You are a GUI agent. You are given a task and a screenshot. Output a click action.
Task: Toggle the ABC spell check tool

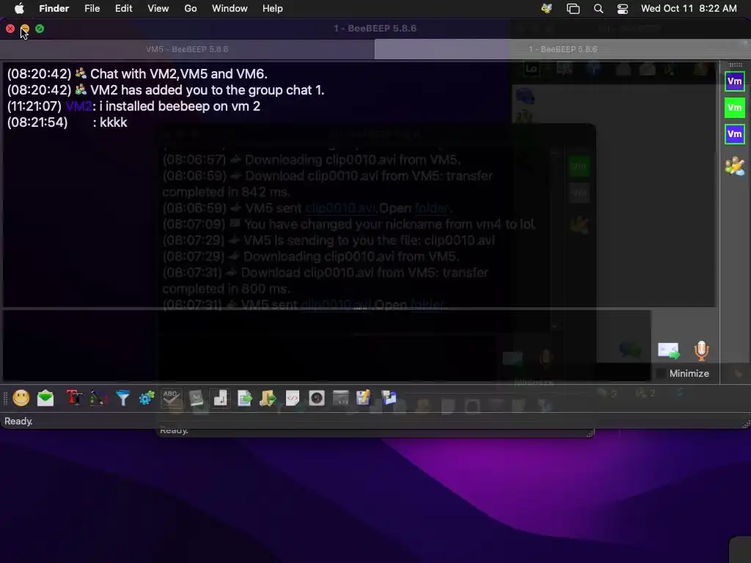171,398
